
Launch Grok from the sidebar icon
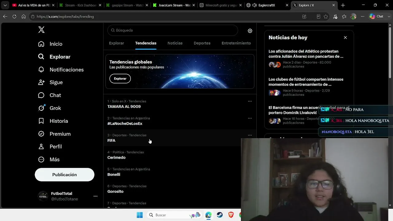(x=41, y=108)
